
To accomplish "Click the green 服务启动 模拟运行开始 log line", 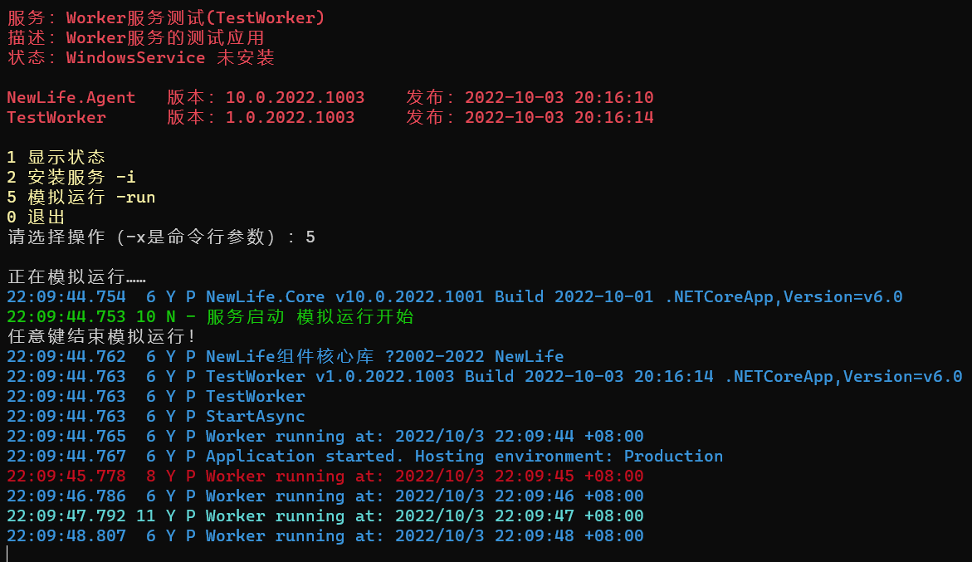I will pyautogui.click(x=210, y=316).
